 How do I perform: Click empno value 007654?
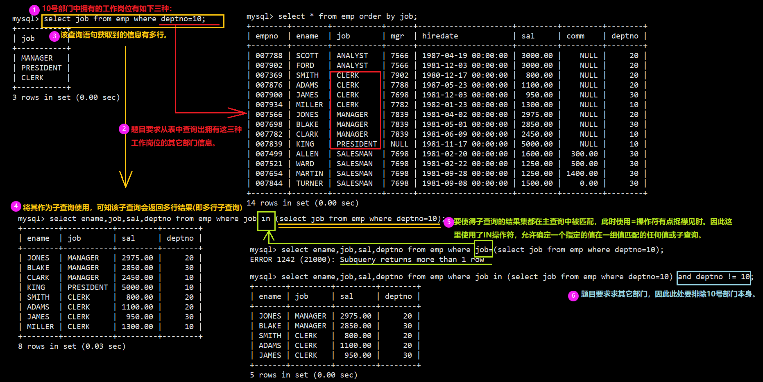(x=269, y=174)
